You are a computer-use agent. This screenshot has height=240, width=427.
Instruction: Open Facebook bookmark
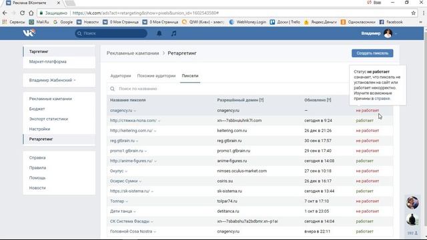391,22
